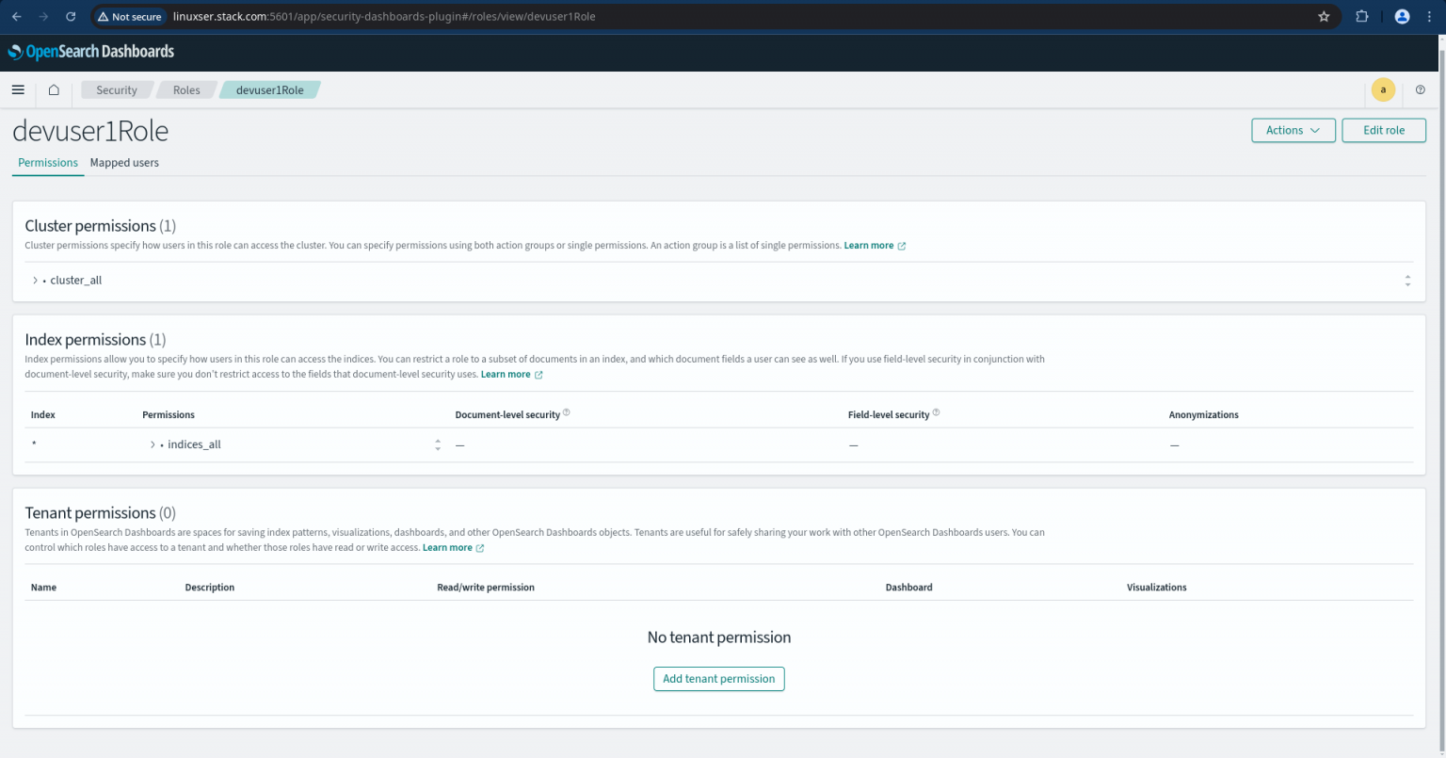Open the Security breadcrumb link
Image resolution: width=1446 pixels, height=758 pixels.
(x=116, y=89)
